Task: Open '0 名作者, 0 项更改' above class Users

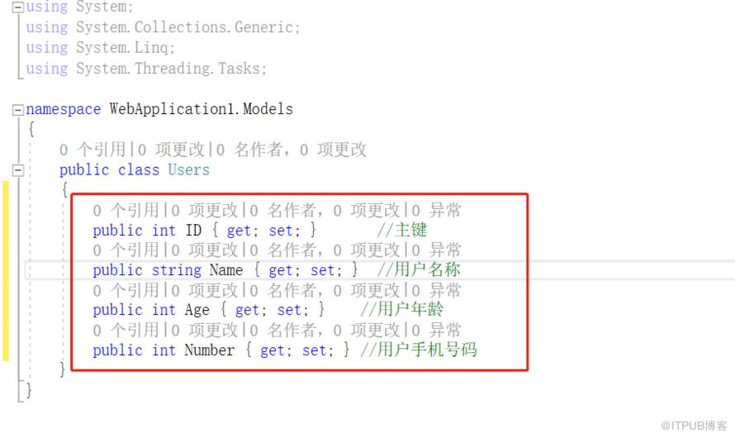Action: point(291,150)
